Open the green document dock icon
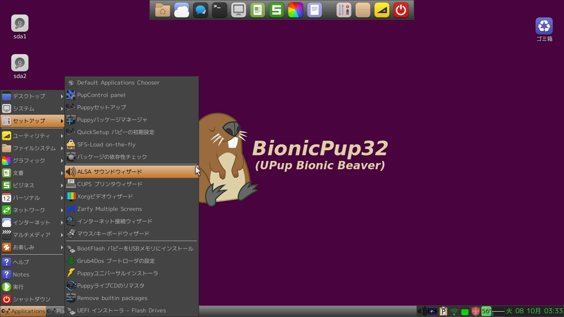 [x=257, y=10]
